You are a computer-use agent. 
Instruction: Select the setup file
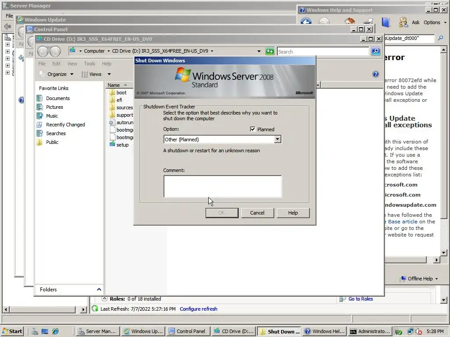coord(119,145)
